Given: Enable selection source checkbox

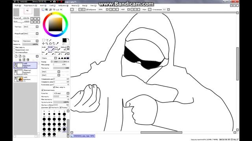Looking at the screenshot, I should (x=14, y=52).
